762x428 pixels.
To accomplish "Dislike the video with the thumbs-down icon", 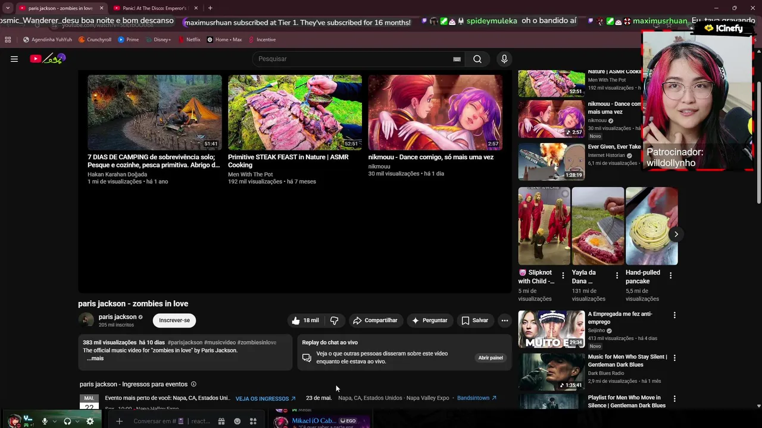I will click(334, 320).
